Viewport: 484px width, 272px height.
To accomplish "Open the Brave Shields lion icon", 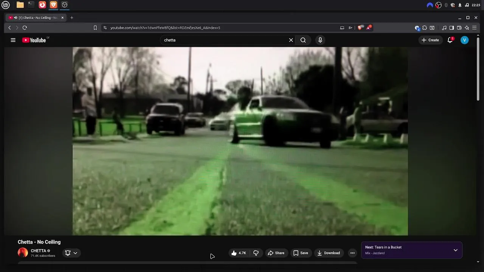I will 360,28.
